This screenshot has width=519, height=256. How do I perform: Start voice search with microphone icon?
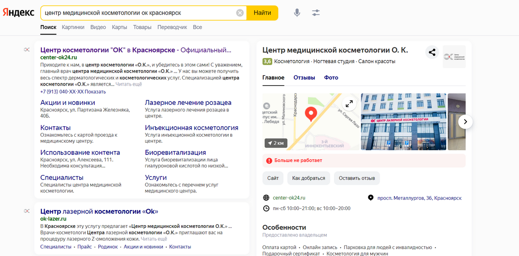[297, 13]
